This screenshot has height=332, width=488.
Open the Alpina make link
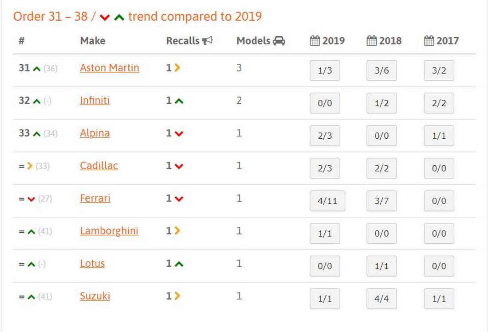[94, 133]
